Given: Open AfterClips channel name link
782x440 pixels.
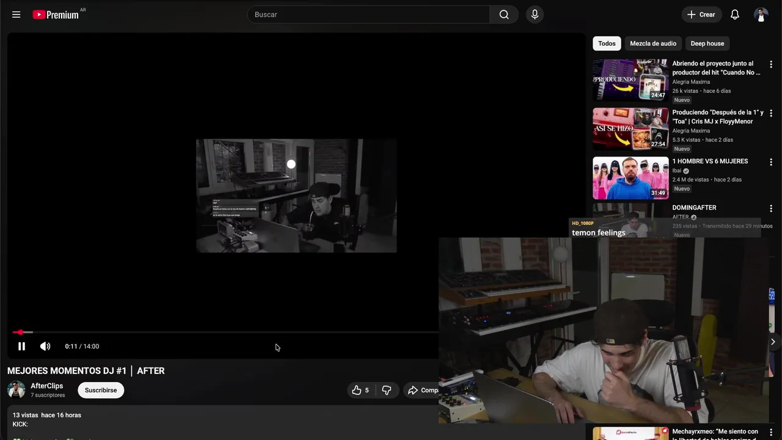Looking at the screenshot, I should click(47, 386).
